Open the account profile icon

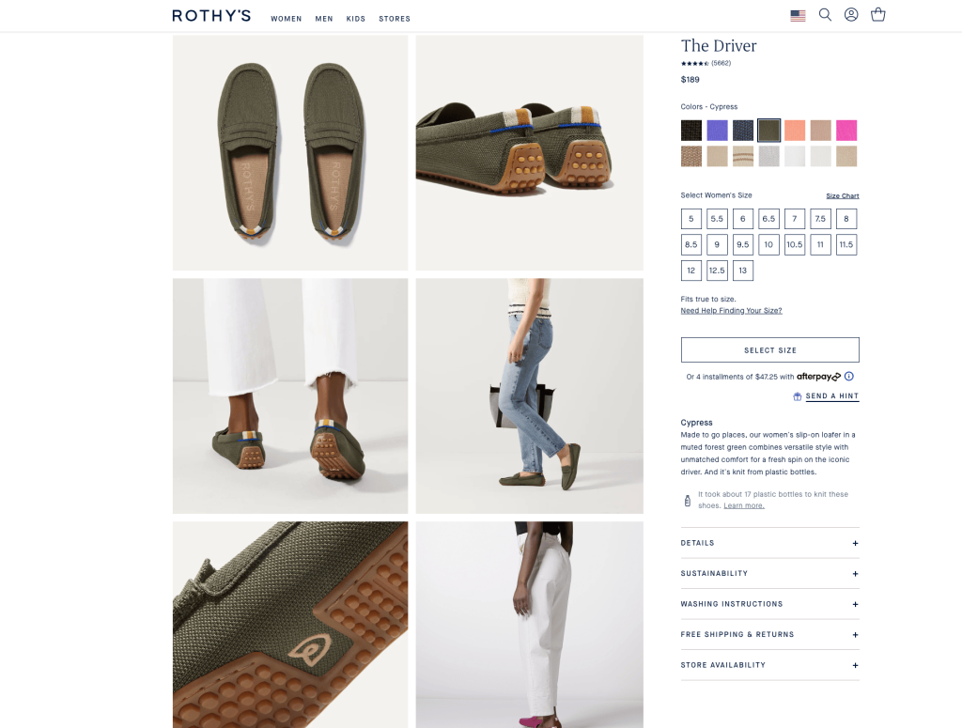851,15
